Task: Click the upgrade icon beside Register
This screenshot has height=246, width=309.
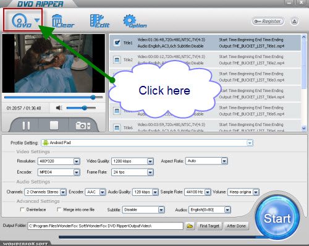Action: 295,21
